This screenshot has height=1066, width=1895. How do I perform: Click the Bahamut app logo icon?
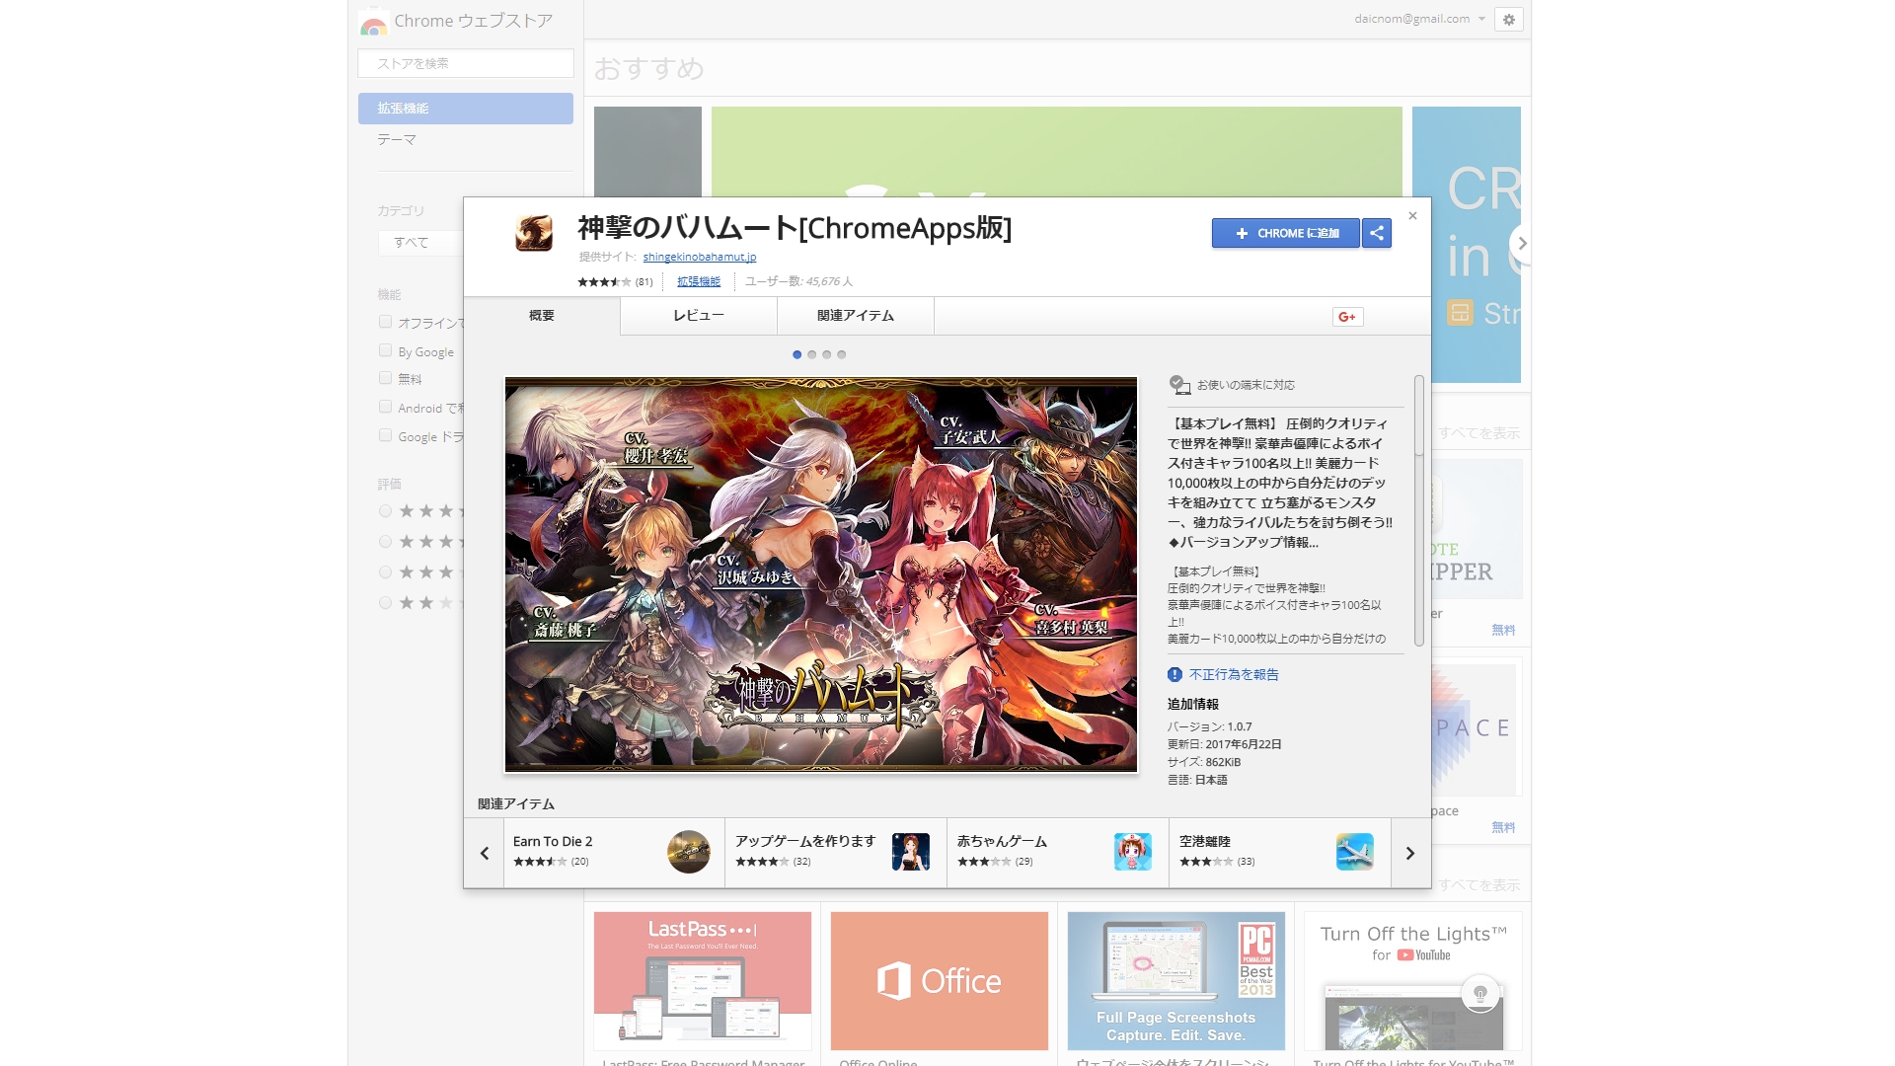coord(534,234)
